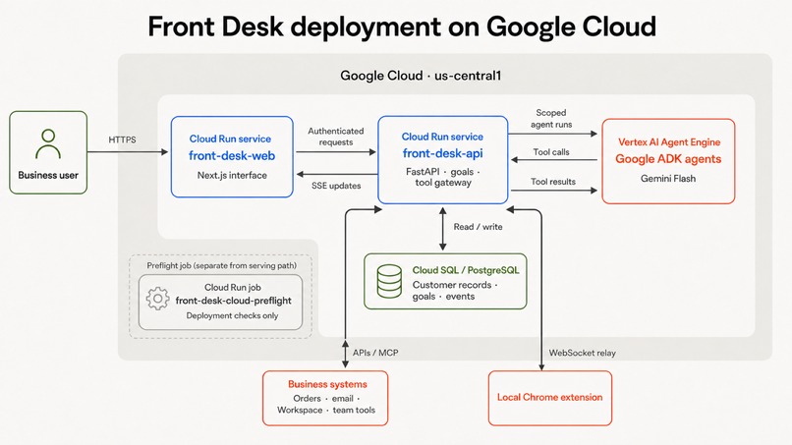Click 'Cloud Run service' above front-desk-web
Screen dimensions: 792x445
230,139
